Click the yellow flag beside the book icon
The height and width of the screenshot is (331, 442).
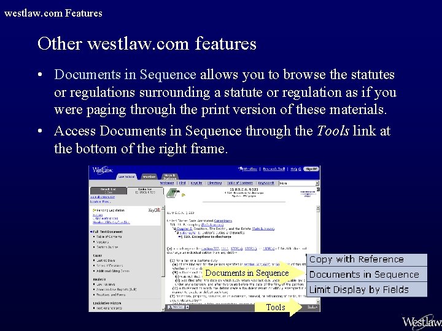click(184, 195)
